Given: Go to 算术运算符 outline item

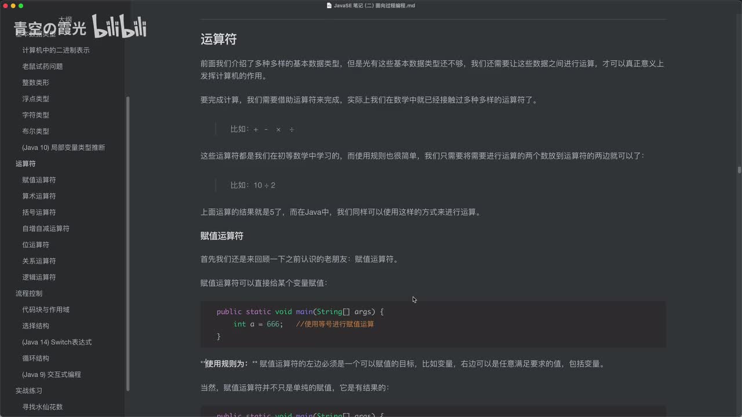Looking at the screenshot, I should point(39,196).
